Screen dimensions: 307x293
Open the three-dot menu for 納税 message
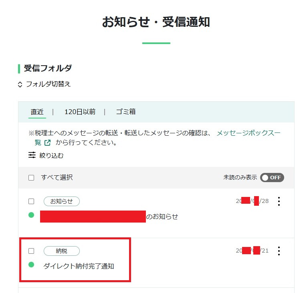(x=279, y=251)
